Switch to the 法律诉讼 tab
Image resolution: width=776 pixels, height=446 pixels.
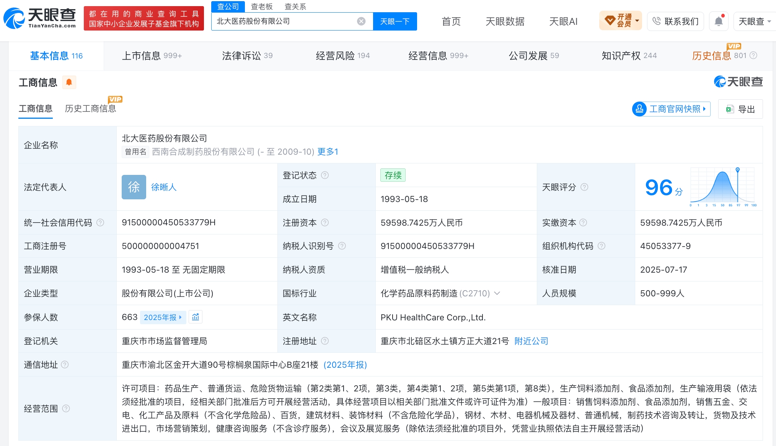247,56
